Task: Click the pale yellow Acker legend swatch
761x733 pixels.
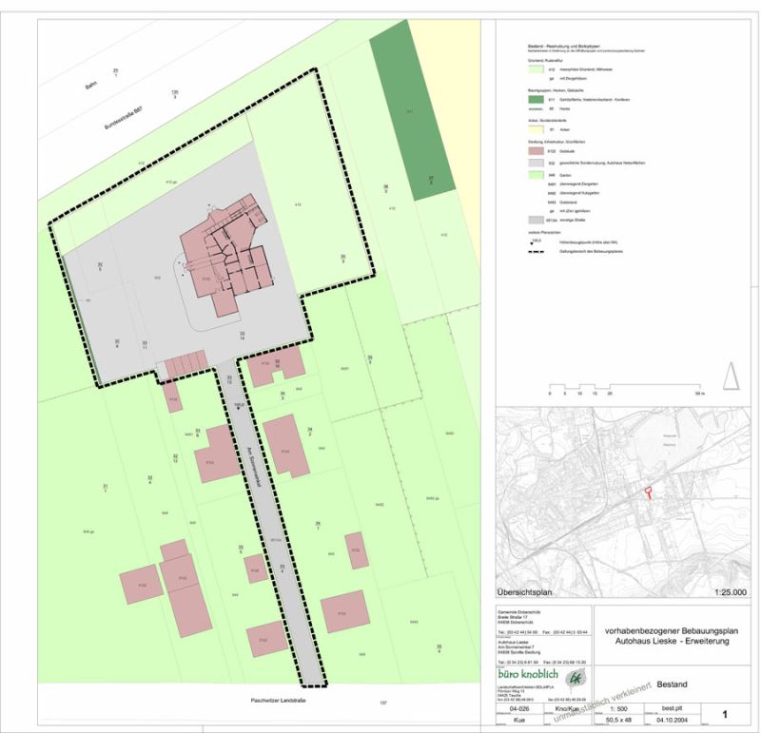Action: 536,129
